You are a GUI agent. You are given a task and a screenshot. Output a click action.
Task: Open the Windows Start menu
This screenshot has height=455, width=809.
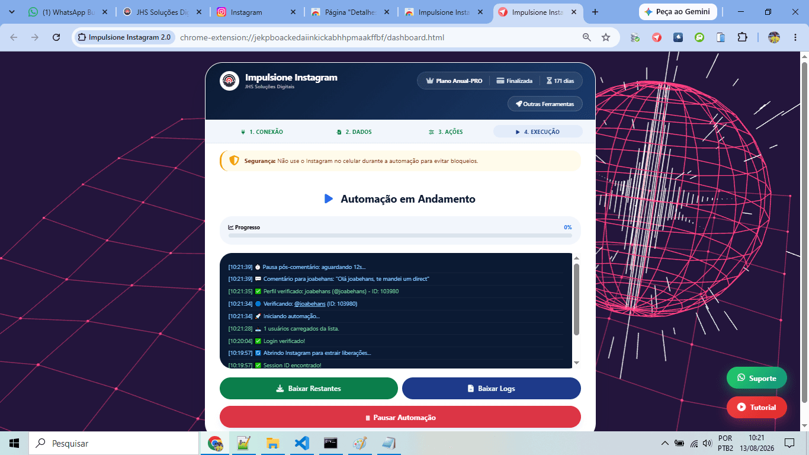14,443
